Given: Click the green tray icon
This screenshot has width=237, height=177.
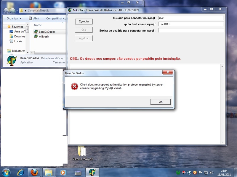Looking at the screenshot, I should (178, 173).
